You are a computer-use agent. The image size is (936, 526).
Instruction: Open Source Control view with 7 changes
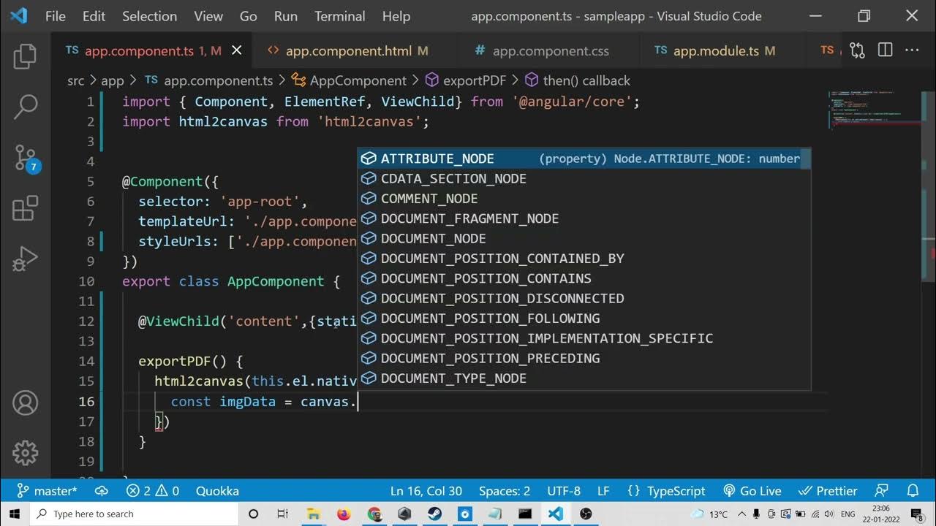click(x=25, y=158)
